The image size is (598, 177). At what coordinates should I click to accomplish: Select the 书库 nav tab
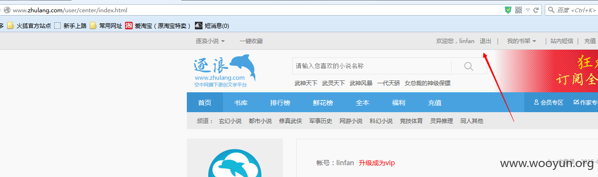(x=241, y=103)
